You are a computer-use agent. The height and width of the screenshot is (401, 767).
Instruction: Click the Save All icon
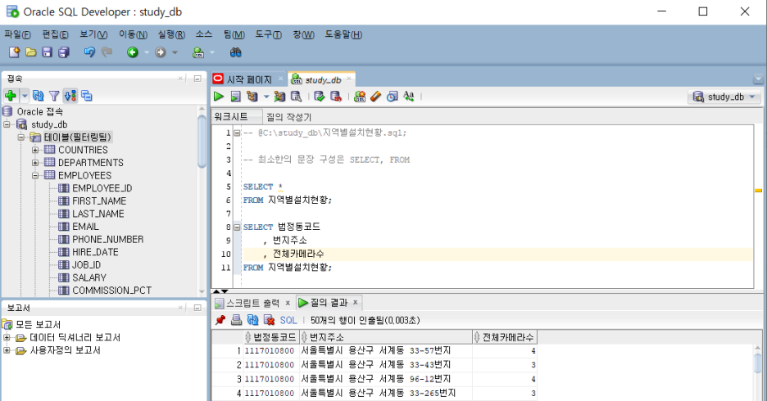click(64, 52)
